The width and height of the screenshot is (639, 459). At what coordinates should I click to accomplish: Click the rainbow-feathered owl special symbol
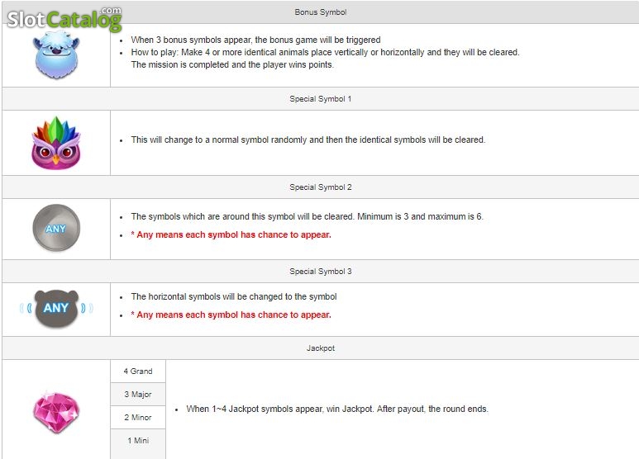click(56, 143)
